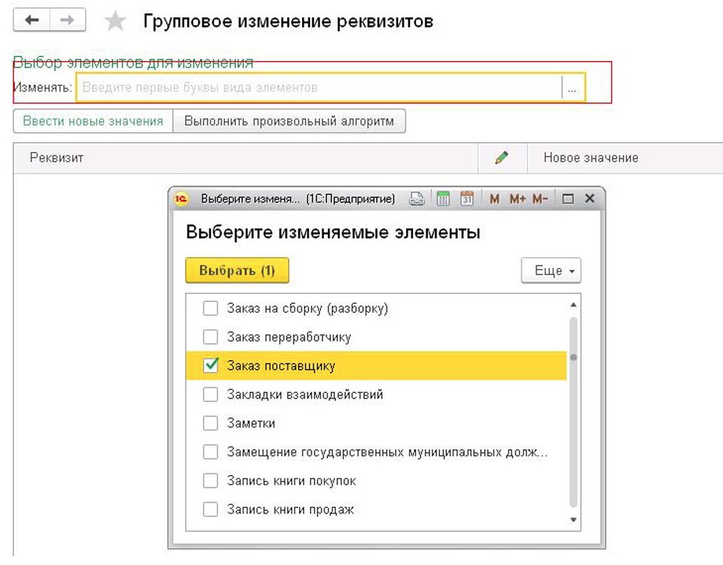Click the Изменять input field
This screenshot has width=723, height=565.
pyautogui.click(x=319, y=88)
